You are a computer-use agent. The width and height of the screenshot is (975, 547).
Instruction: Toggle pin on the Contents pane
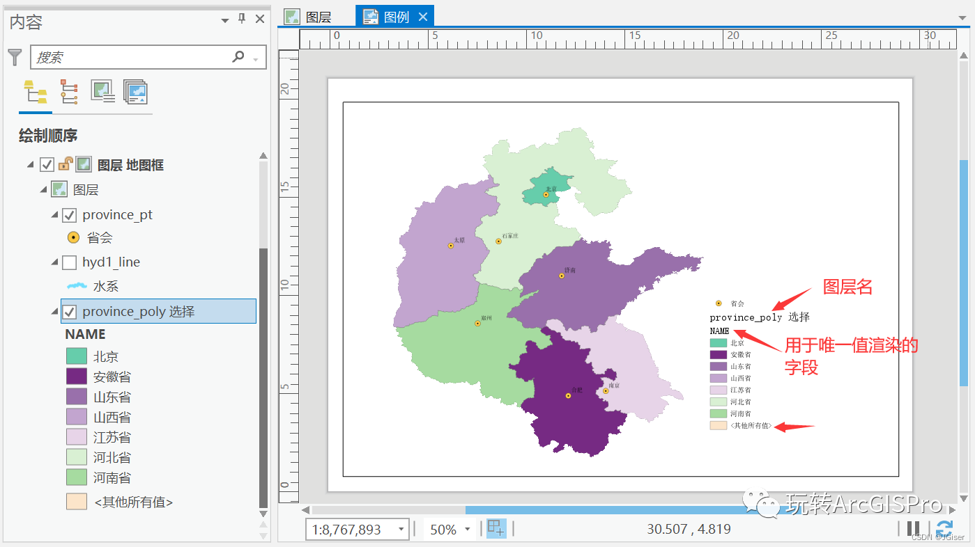[242, 19]
